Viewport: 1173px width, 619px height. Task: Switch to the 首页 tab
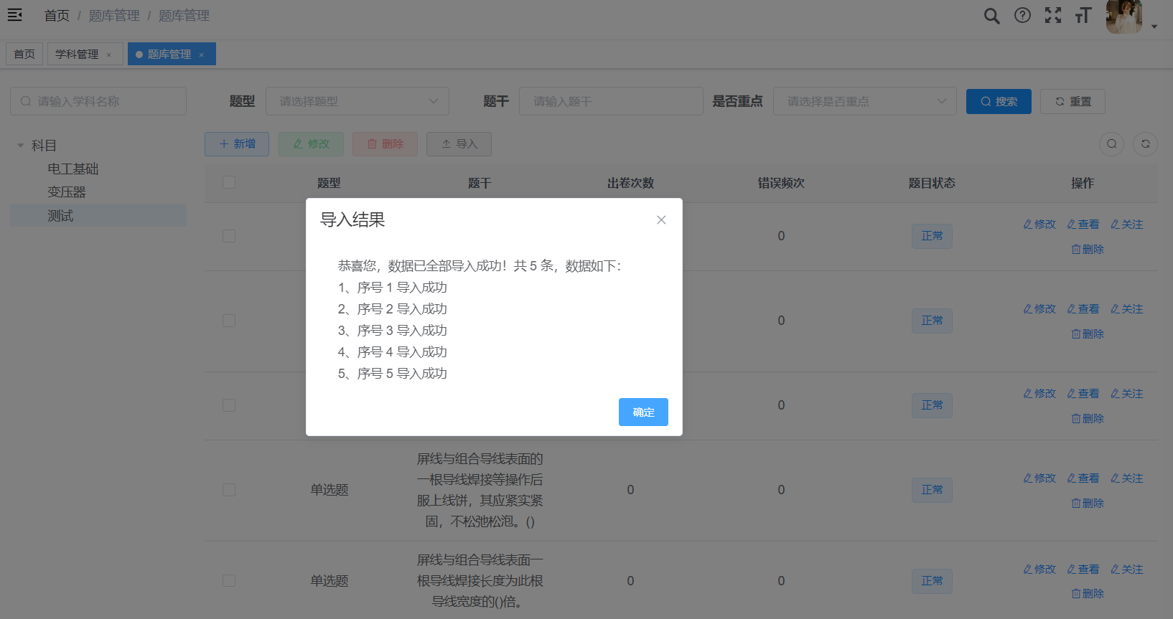click(x=24, y=55)
